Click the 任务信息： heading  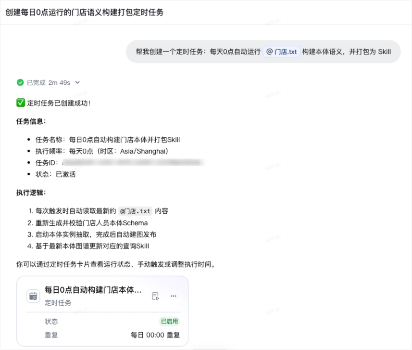click(x=31, y=121)
